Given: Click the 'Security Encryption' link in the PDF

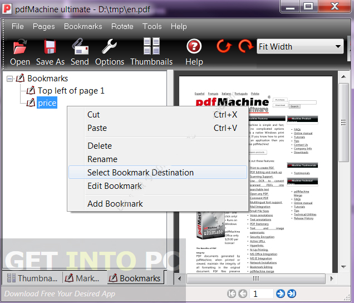Looking at the screenshot, I should [262, 237].
